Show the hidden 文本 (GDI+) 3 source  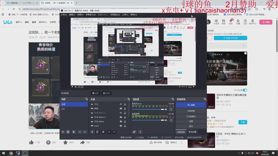[x=121, y=113]
